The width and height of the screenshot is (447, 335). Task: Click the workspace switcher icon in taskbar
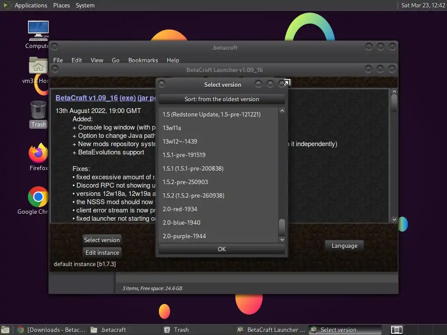396,330
